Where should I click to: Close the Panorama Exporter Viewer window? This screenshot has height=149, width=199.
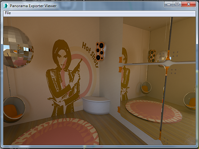pyautogui.click(x=188, y=4)
